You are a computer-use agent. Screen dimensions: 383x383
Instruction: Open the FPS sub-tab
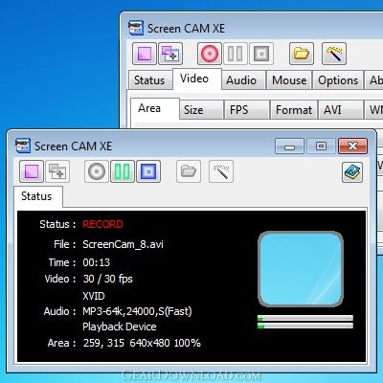click(x=246, y=110)
